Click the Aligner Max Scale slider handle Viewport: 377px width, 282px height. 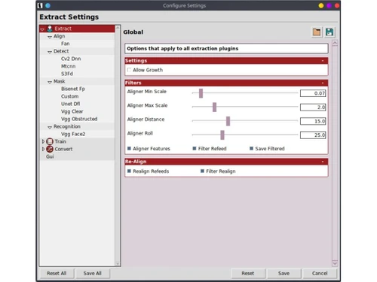214,107
